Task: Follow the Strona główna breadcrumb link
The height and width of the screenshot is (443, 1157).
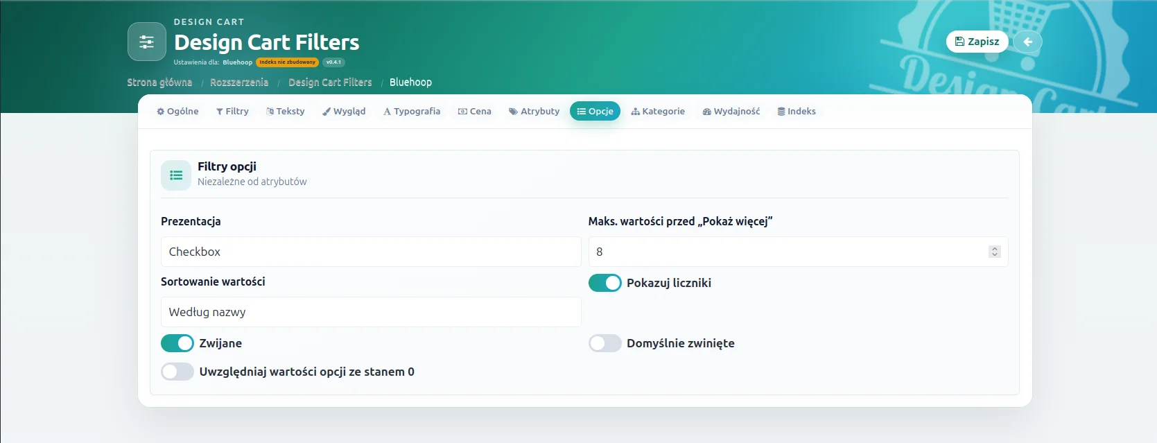Action: click(159, 82)
